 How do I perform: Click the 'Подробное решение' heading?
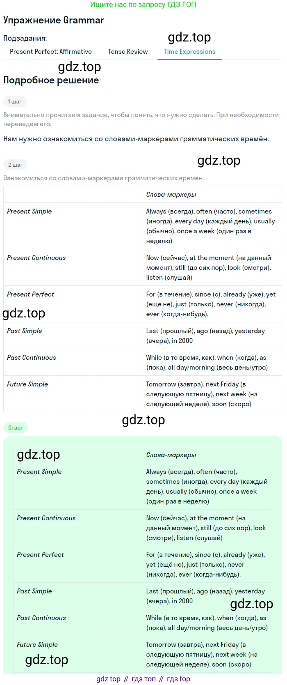(x=51, y=80)
